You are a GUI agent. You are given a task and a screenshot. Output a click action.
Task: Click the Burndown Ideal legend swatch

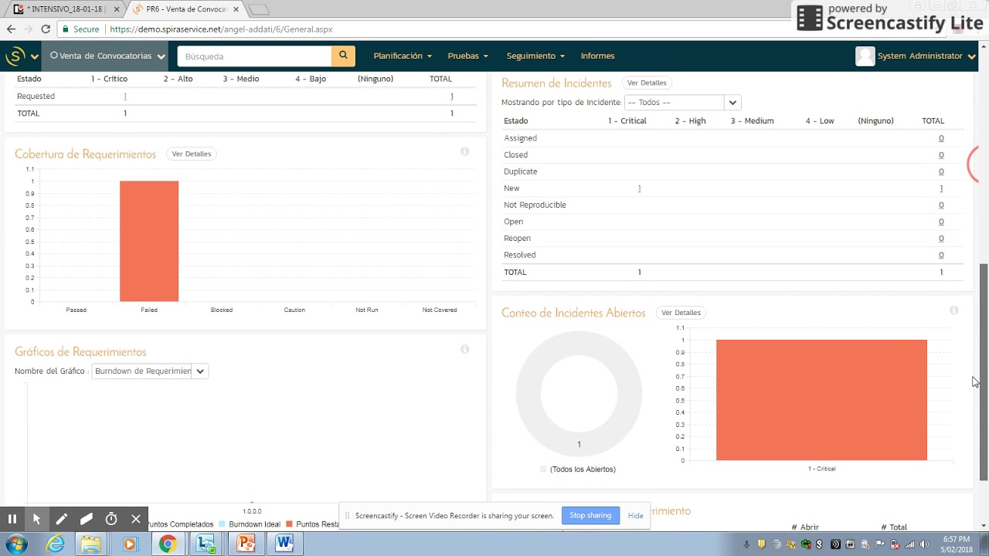pyautogui.click(x=222, y=524)
